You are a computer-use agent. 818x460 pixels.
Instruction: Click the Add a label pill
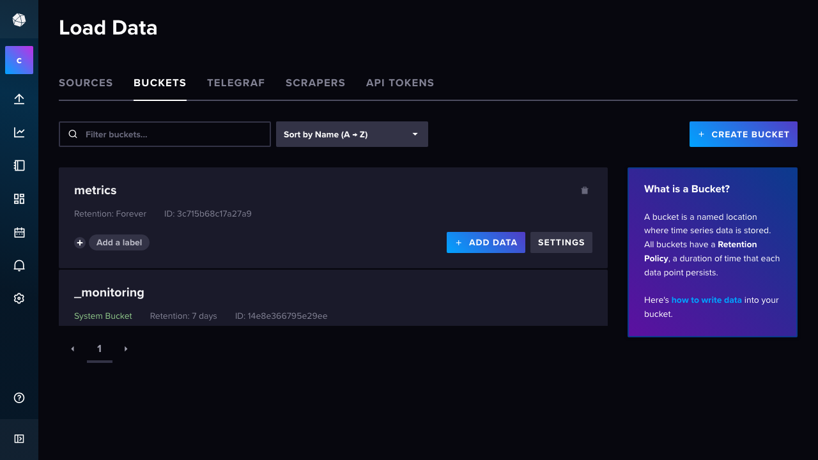tap(119, 243)
